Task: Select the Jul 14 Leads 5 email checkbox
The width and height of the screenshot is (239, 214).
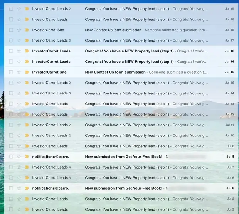Action: (x=11, y=93)
